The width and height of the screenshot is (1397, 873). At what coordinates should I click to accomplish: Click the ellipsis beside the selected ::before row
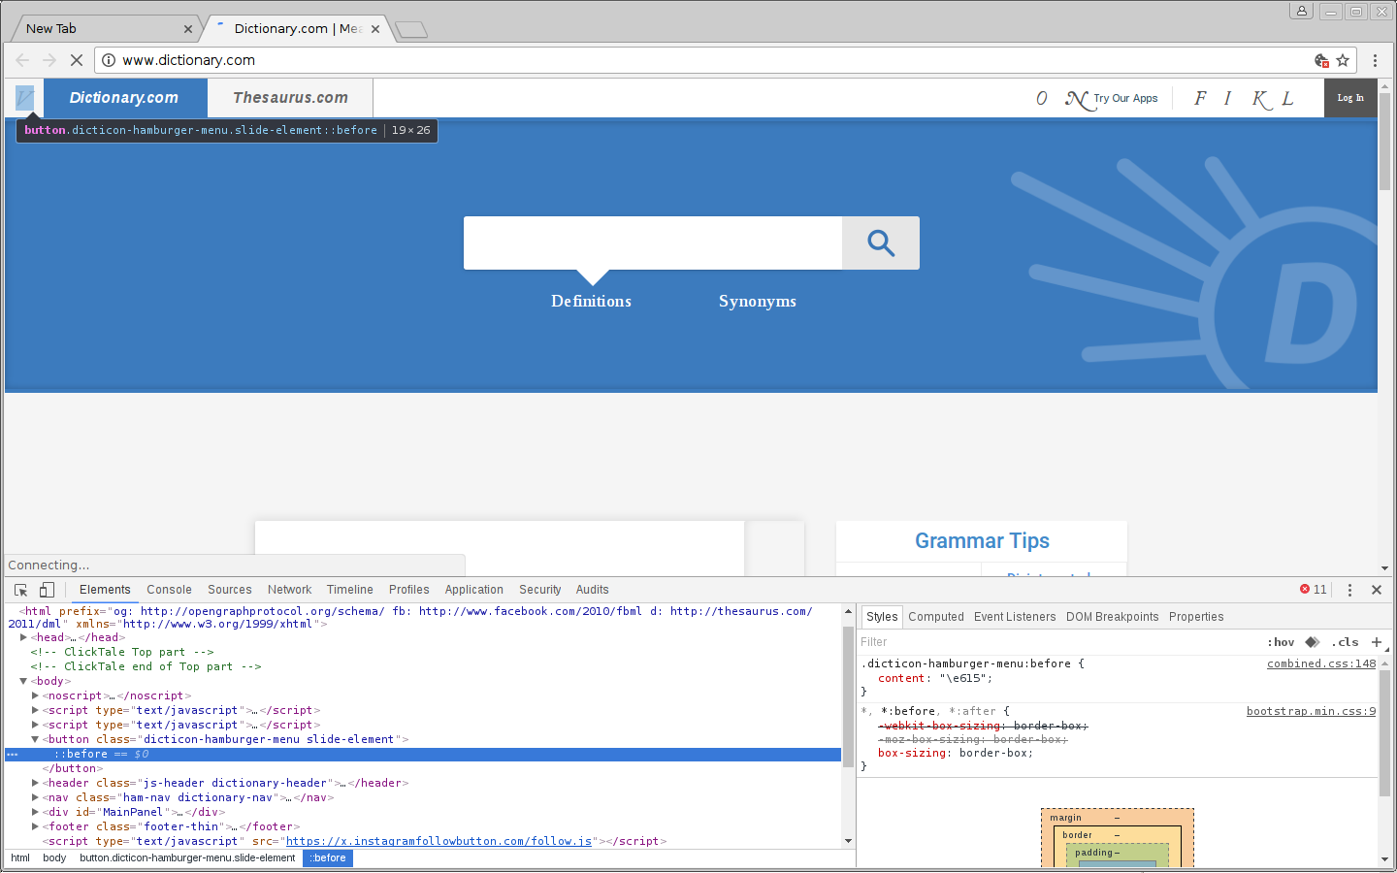[13, 755]
